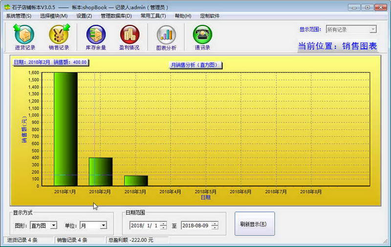This screenshot has width=391, height=247.
Task: Click the 2018年1月 sales bar in chart
Action: click(65, 129)
